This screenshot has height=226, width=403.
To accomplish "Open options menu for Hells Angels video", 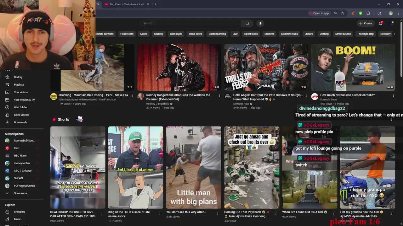I will tap(307, 95).
